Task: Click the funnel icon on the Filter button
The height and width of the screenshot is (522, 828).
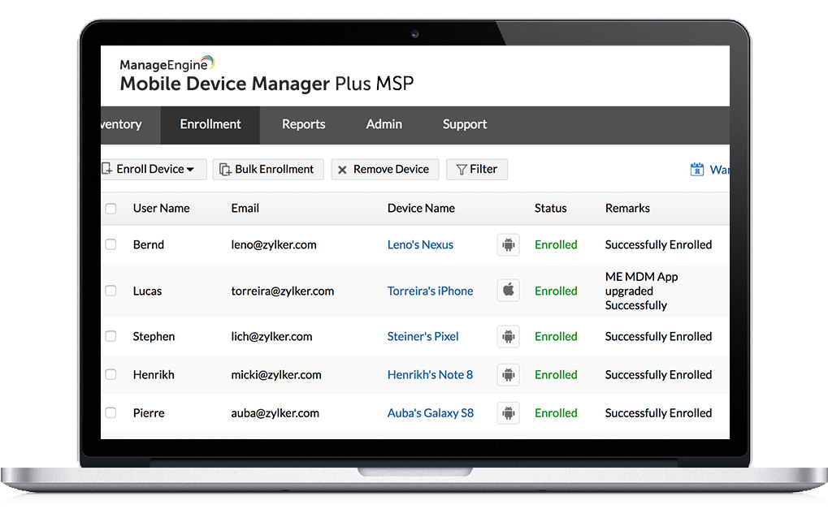Action: (x=463, y=169)
